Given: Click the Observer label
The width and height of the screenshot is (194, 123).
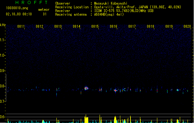Looking at the screenshot, I should pos(63,3).
